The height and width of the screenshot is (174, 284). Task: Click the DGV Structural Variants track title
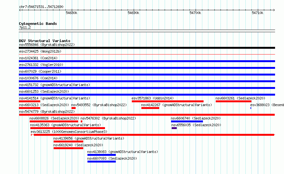(45, 41)
